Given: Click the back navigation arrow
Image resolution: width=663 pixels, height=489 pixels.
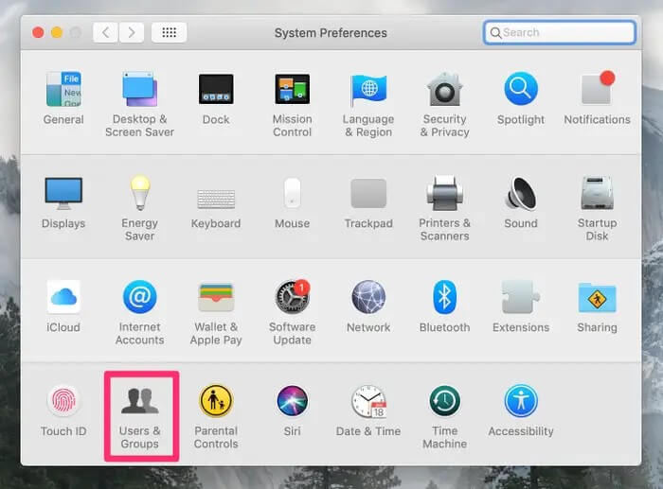Looking at the screenshot, I should 106,32.
